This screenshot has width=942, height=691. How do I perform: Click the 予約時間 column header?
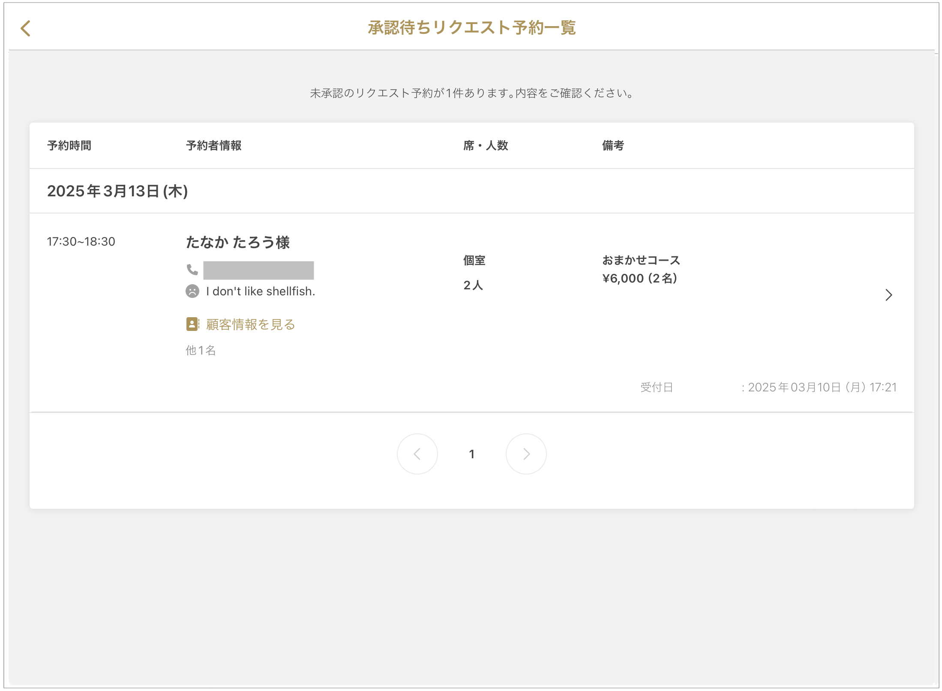pyautogui.click(x=69, y=146)
